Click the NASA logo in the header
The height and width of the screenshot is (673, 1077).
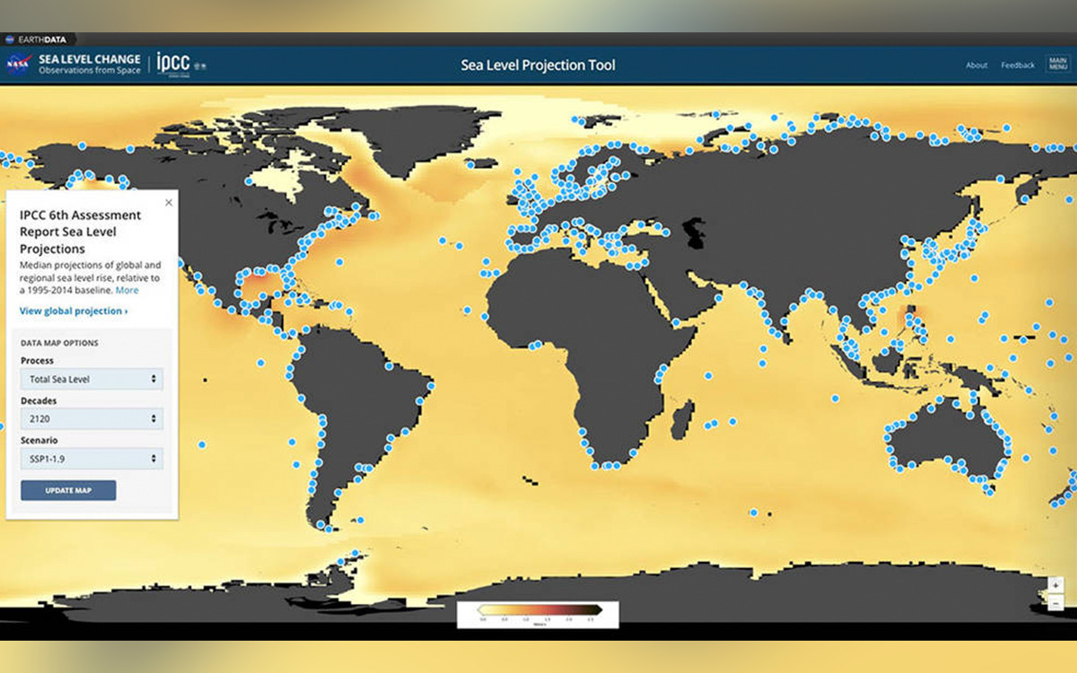(x=18, y=65)
